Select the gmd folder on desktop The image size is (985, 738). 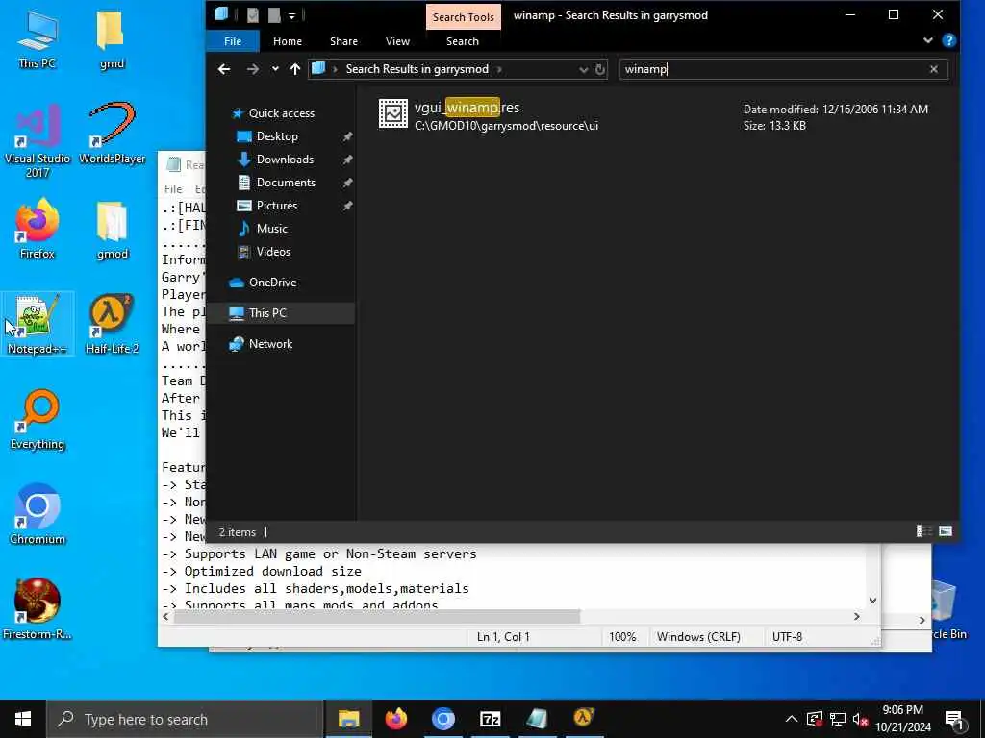click(112, 38)
